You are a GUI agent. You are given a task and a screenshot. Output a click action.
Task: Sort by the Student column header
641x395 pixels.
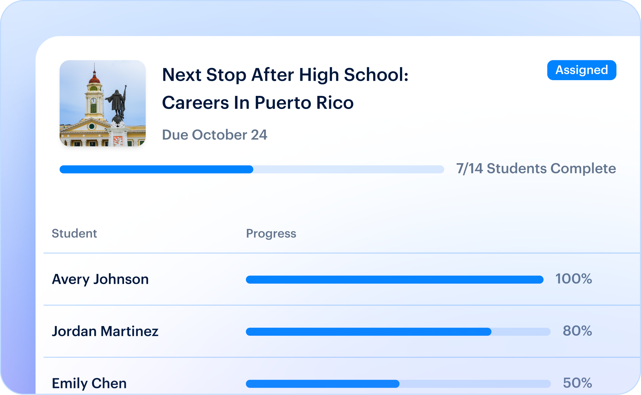74,233
